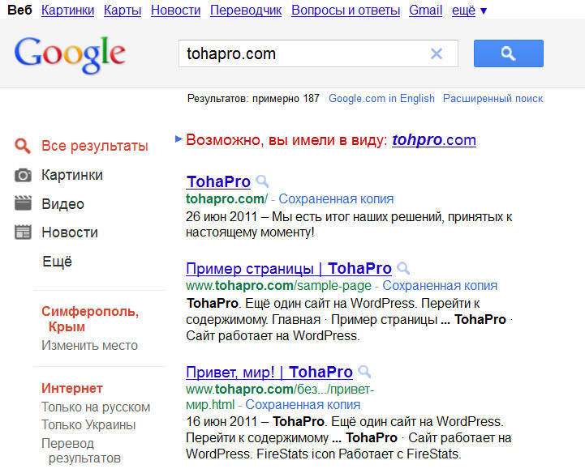Open preview magnifier next to TohaPro result
The width and height of the screenshot is (585, 473).
click(262, 181)
